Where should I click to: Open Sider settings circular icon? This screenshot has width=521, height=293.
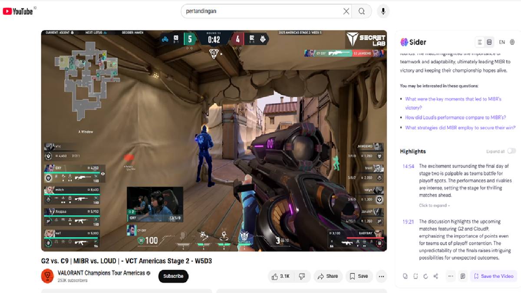(512, 42)
